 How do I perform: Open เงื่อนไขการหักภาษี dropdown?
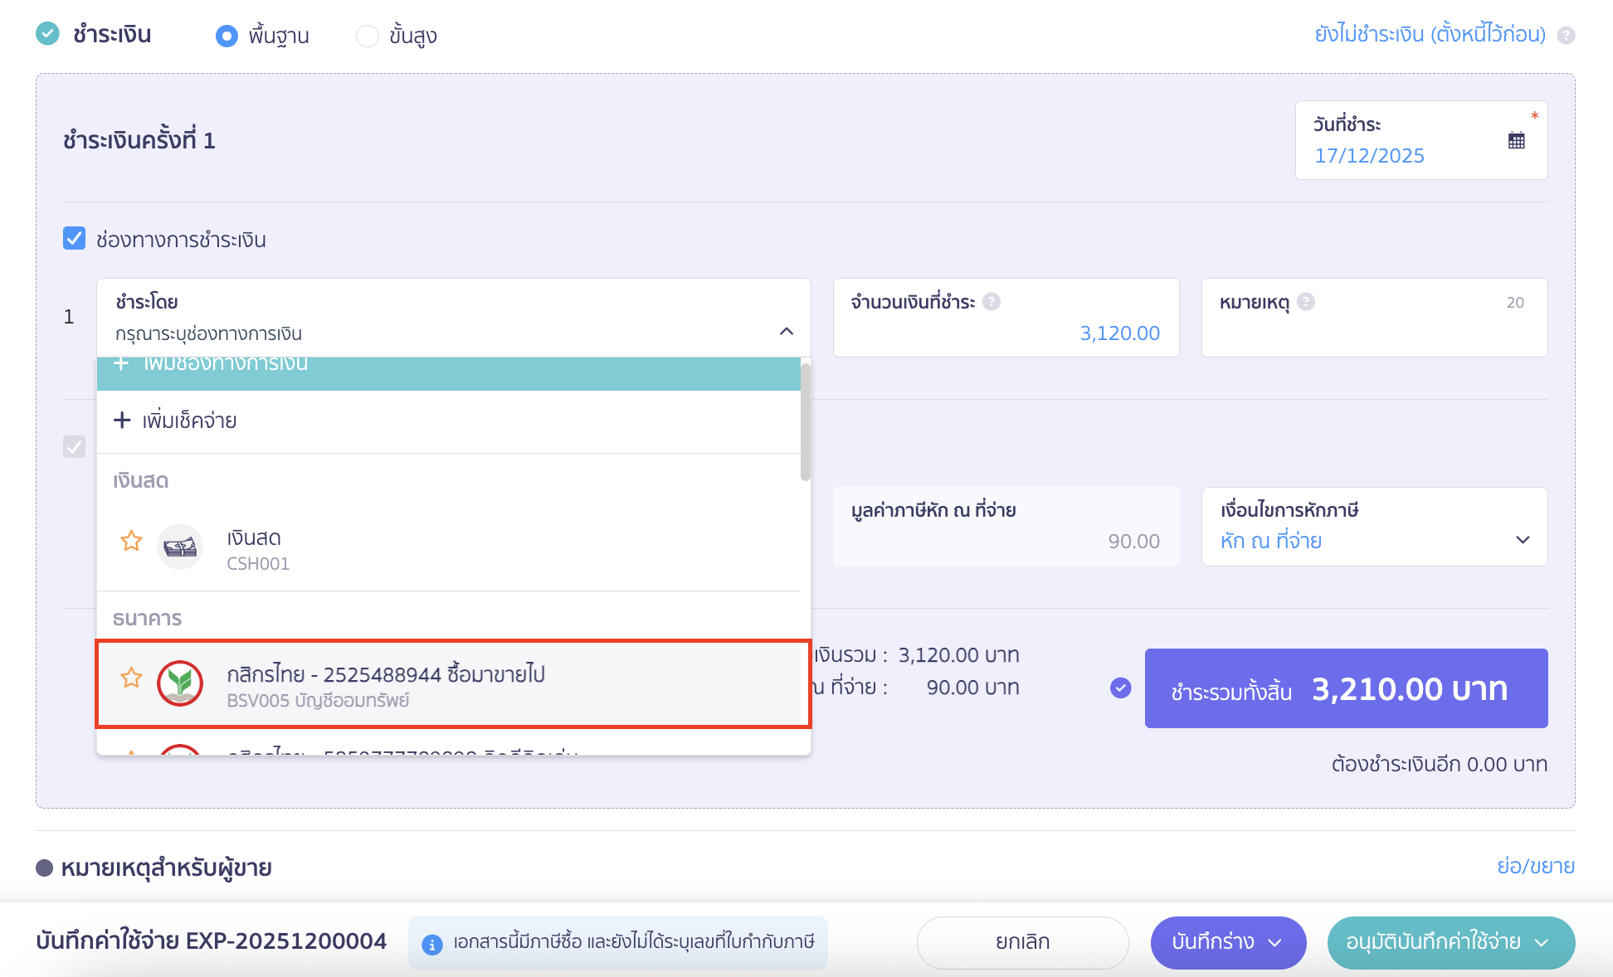tap(1522, 540)
